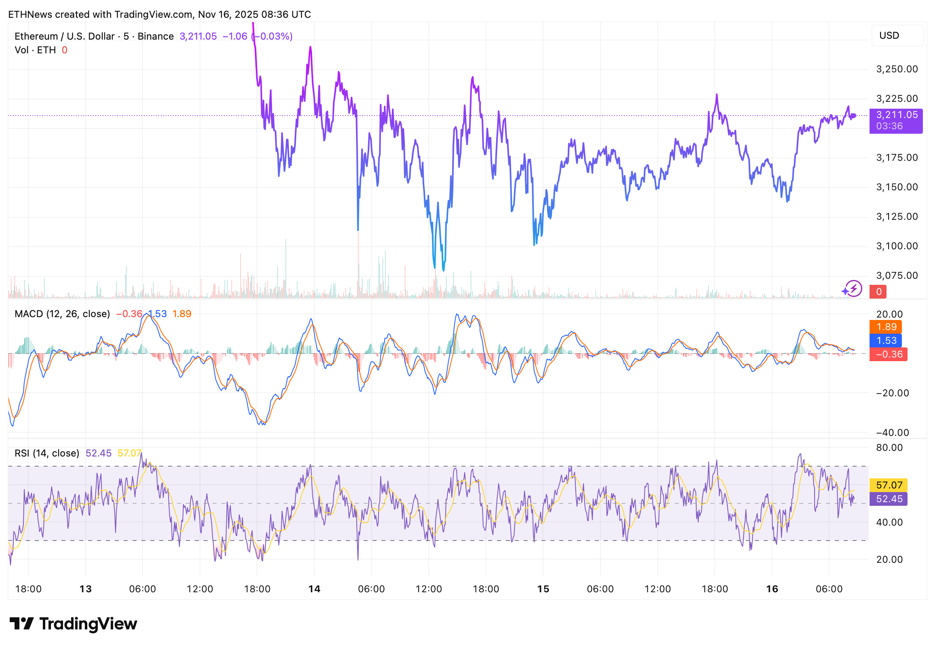935x648 pixels.
Task: Toggle the Vol · ETH indicator legend
Action: pyautogui.click(x=34, y=50)
